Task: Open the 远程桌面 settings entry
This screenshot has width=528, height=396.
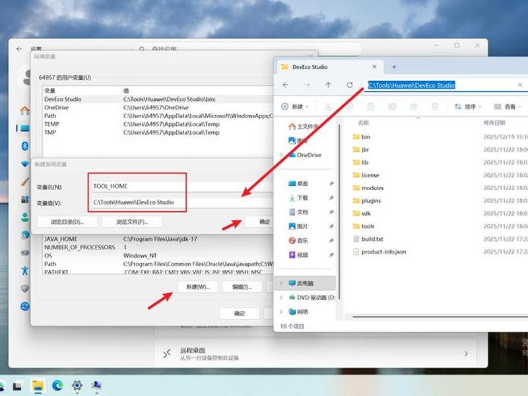Action: [315, 354]
